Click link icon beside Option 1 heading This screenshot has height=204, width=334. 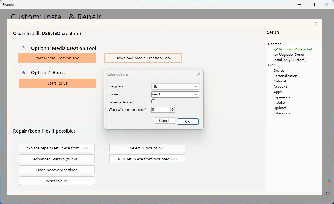click(24, 47)
